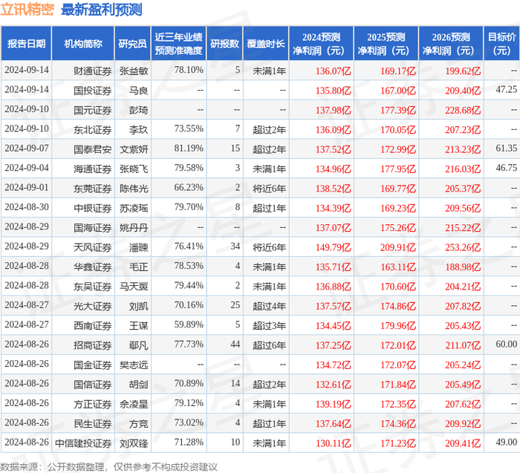520x473 pixels.
Task: Click researcher name 刘凯
Action: [139, 306]
